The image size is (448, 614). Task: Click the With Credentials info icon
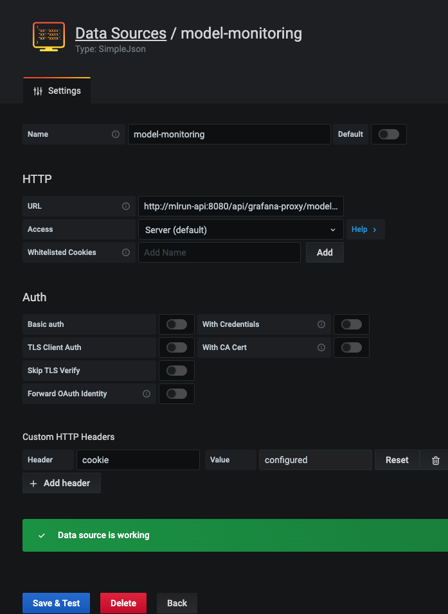(x=321, y=324)
